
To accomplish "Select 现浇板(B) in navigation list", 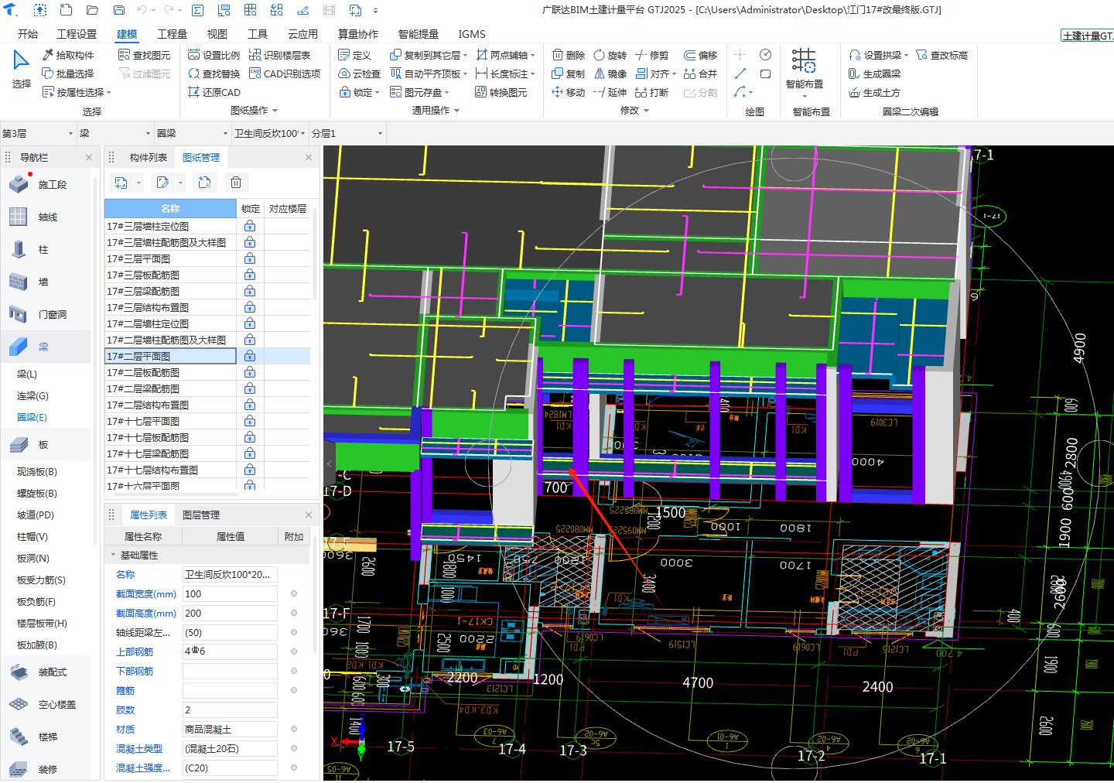I will coord(37,471).
